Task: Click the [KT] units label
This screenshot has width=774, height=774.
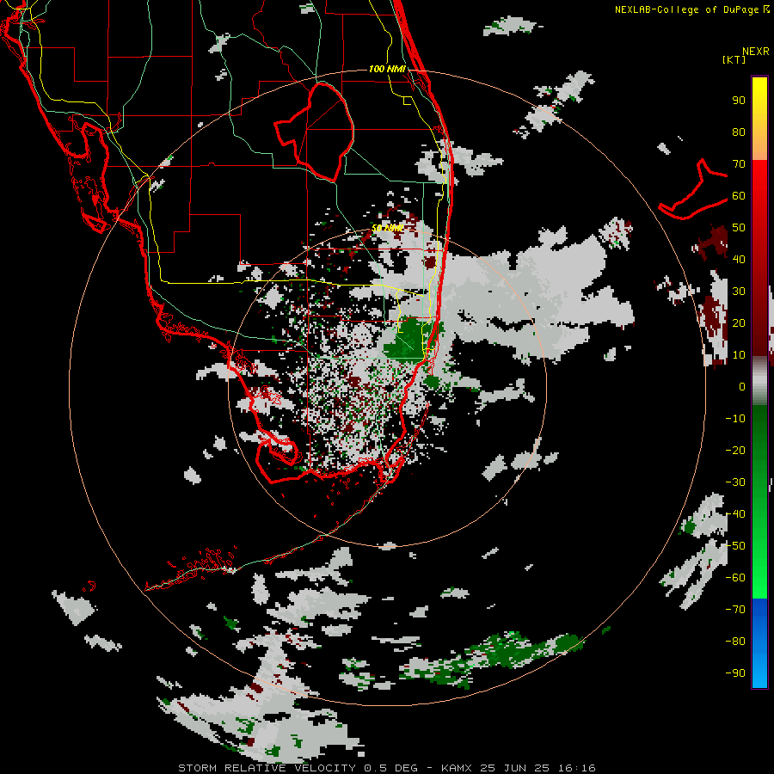Action: tap(734, 59)
